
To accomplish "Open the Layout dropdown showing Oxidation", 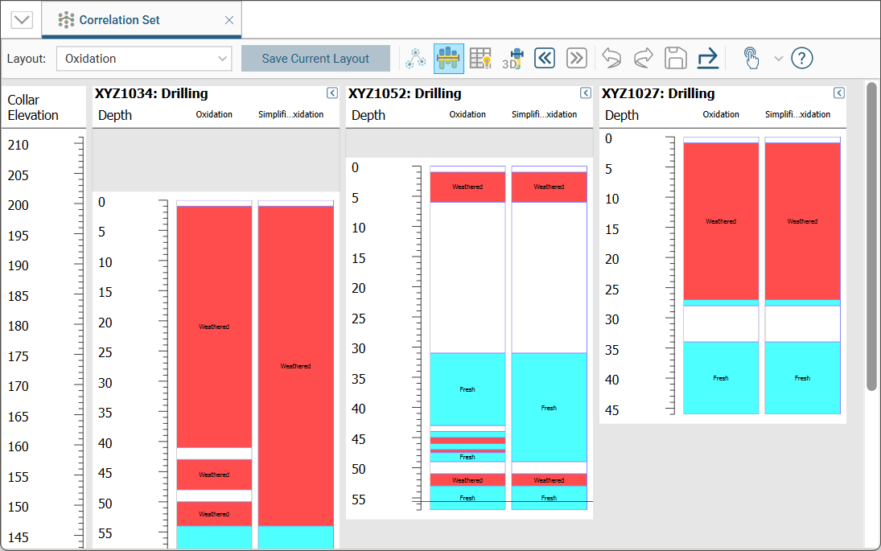I will (x=144, y=59).
